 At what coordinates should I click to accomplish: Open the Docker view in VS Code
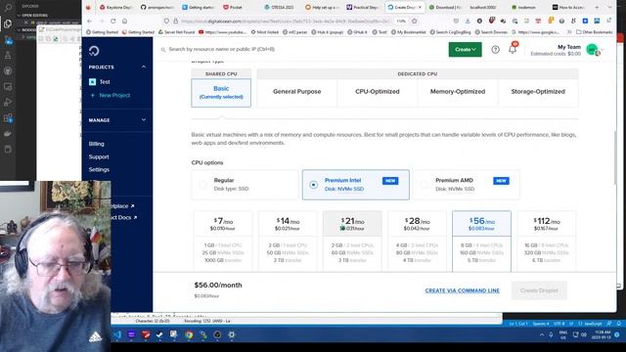coord(8,134)
